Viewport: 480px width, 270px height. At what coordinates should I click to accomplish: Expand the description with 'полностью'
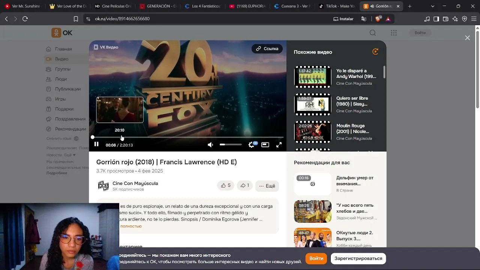[x=131, y=226]
